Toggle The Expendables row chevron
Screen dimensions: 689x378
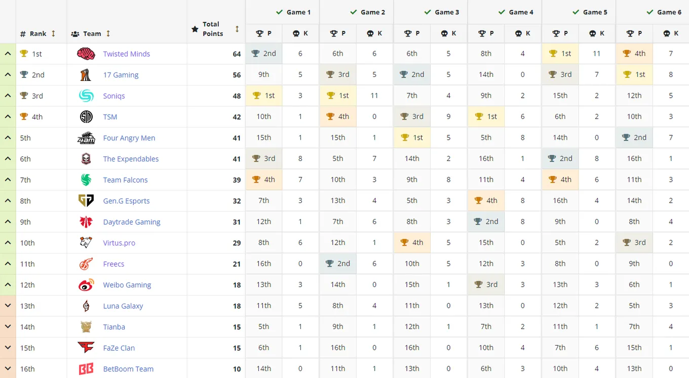tap(8, 159)
